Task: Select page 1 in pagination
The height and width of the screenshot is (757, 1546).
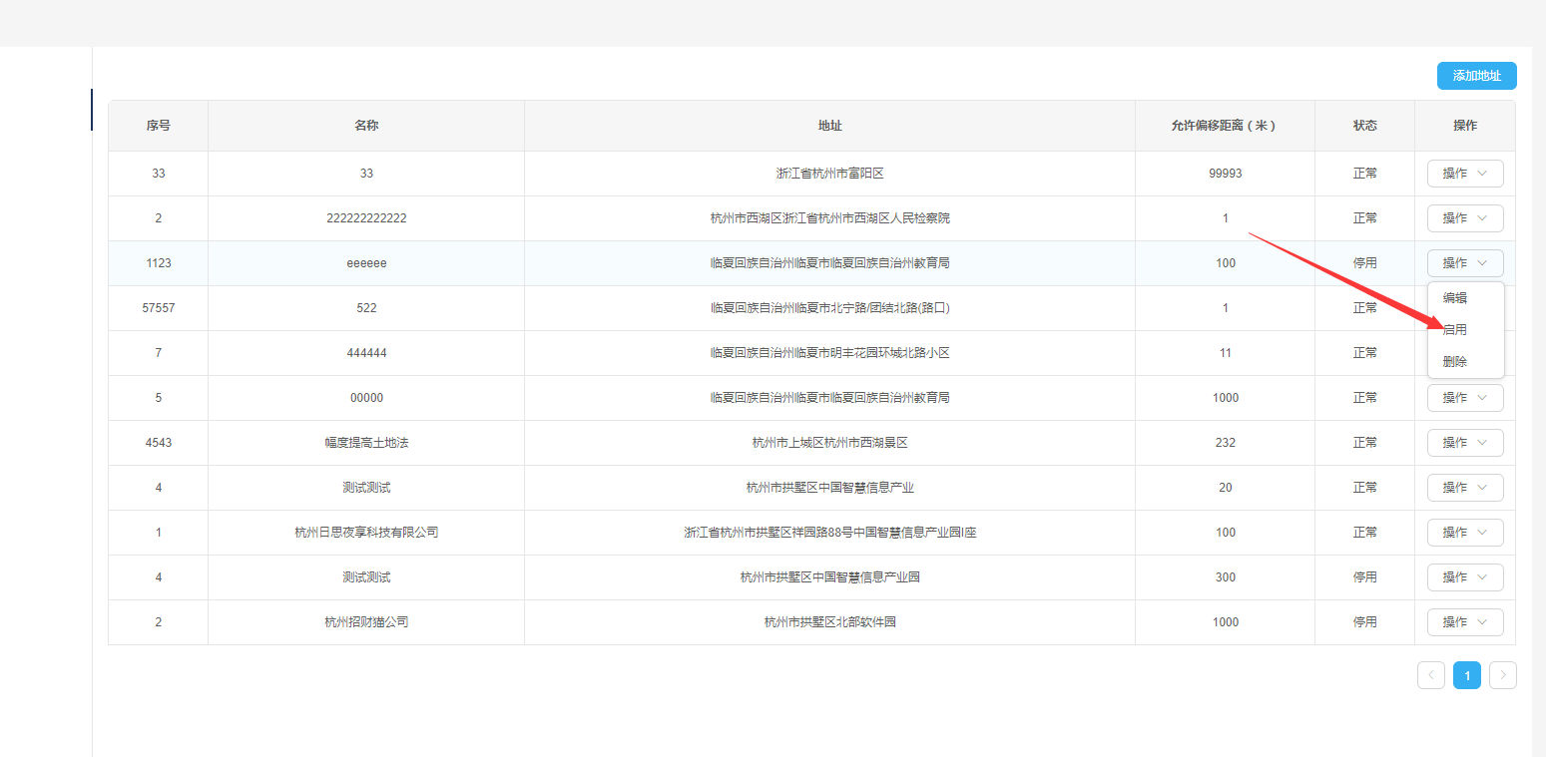Action: tap(1466, 675)
